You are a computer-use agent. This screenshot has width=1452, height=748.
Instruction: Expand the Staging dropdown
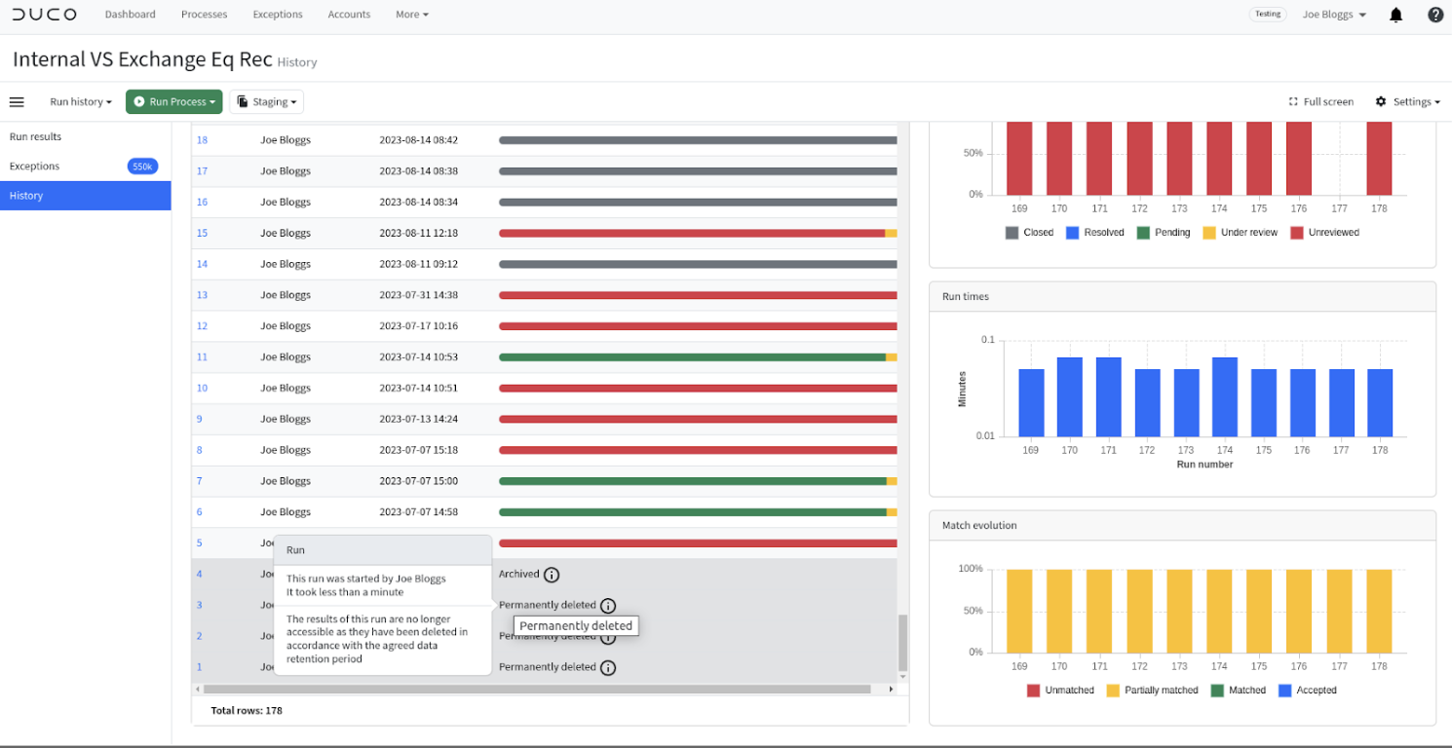tap(267, 101)
